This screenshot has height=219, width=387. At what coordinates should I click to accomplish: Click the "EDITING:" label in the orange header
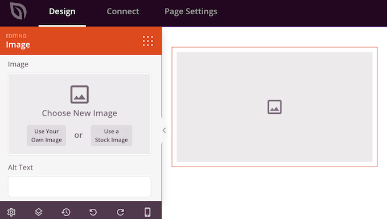click(17, 36)
